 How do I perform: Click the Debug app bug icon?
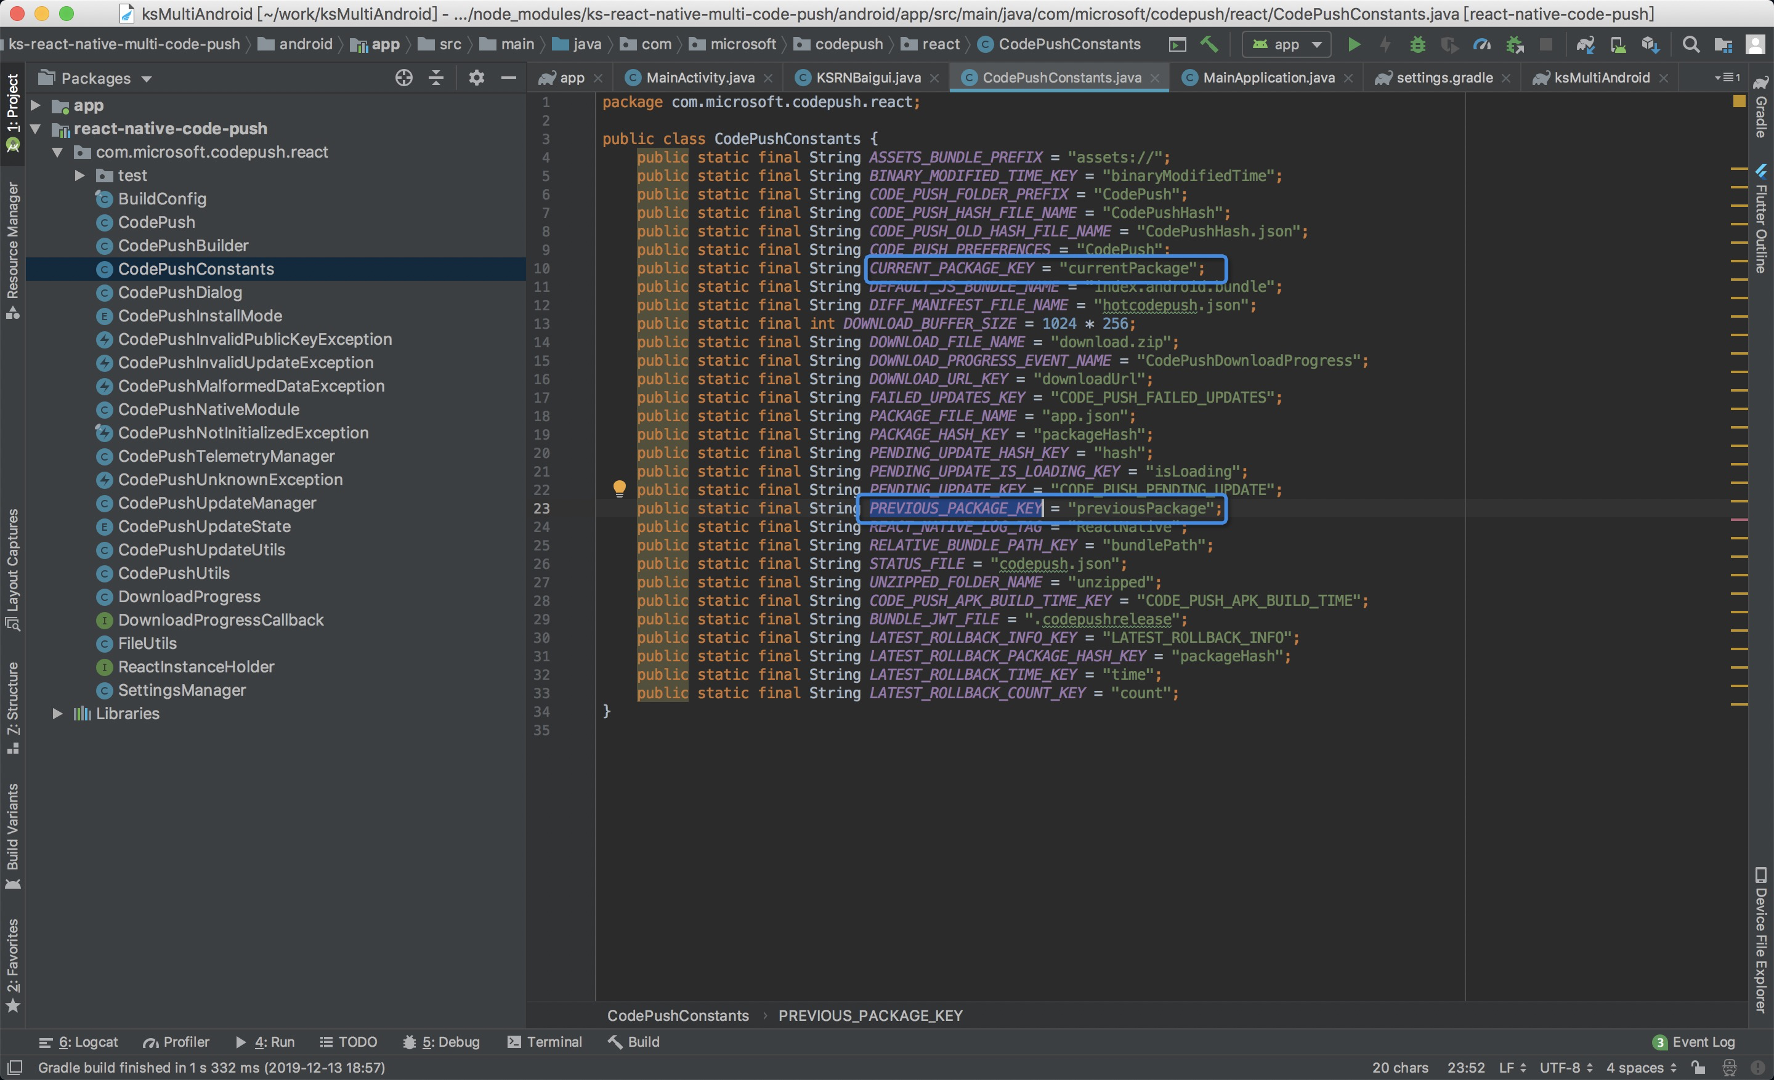[x=1417, y=44]
